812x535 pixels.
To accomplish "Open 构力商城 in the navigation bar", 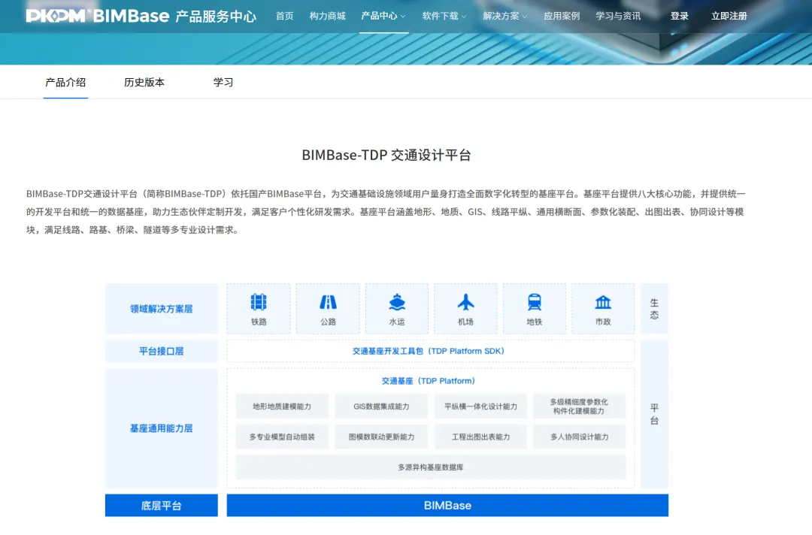I will 327,16.
